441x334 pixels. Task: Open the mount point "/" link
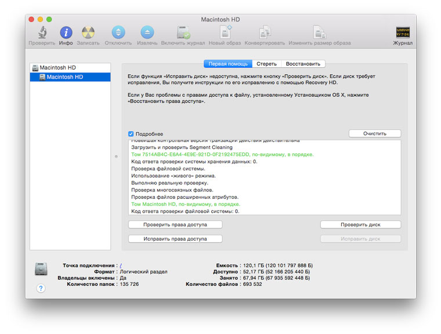click(121, 265)
